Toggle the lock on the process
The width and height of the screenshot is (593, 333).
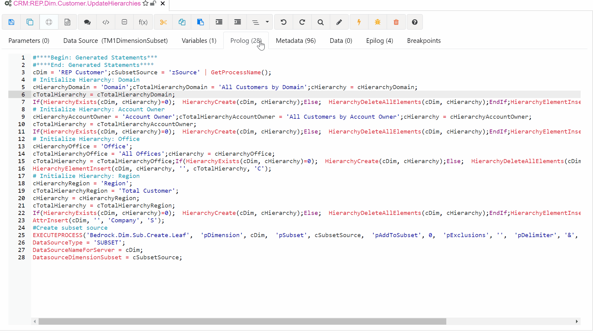pyautogui.click(x=153, y=3)
